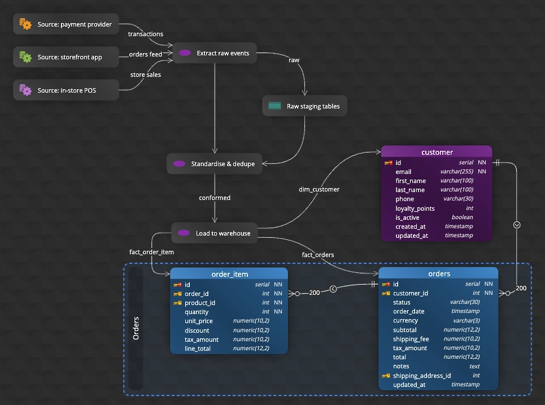Select the shipping_fee column in orders
Image resolution: width=545 pixels, height=405 pixels.
pos(438,339)
